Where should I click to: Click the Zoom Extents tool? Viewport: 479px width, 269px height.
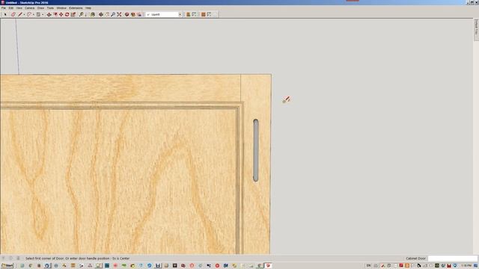coord(119,14)
